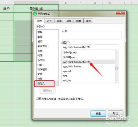The height and width of the screenshot is (127, 138).
Task: Pick the 分数 category
Action: click(47, 65)
